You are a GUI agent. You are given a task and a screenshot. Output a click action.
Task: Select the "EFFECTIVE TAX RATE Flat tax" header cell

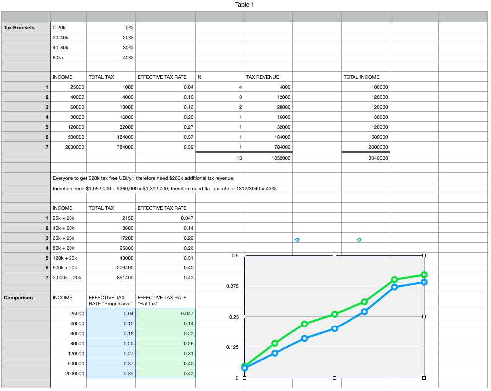tap(165, 300)
